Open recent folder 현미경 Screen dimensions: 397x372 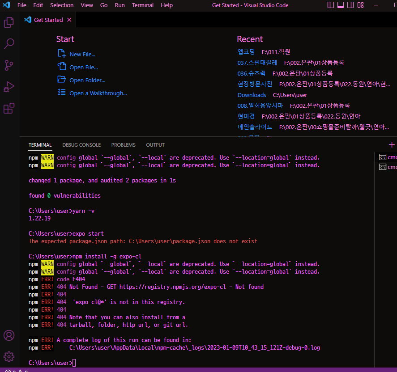tap(246, 116)
